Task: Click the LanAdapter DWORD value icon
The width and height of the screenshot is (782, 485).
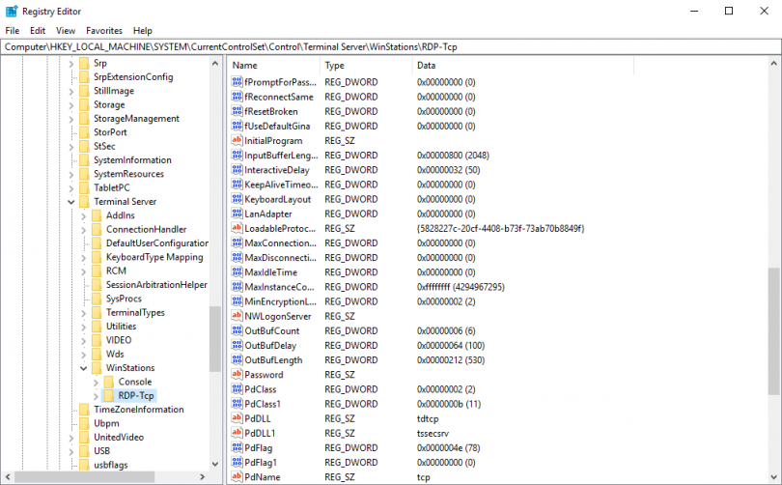Action: tap(237, 214)
